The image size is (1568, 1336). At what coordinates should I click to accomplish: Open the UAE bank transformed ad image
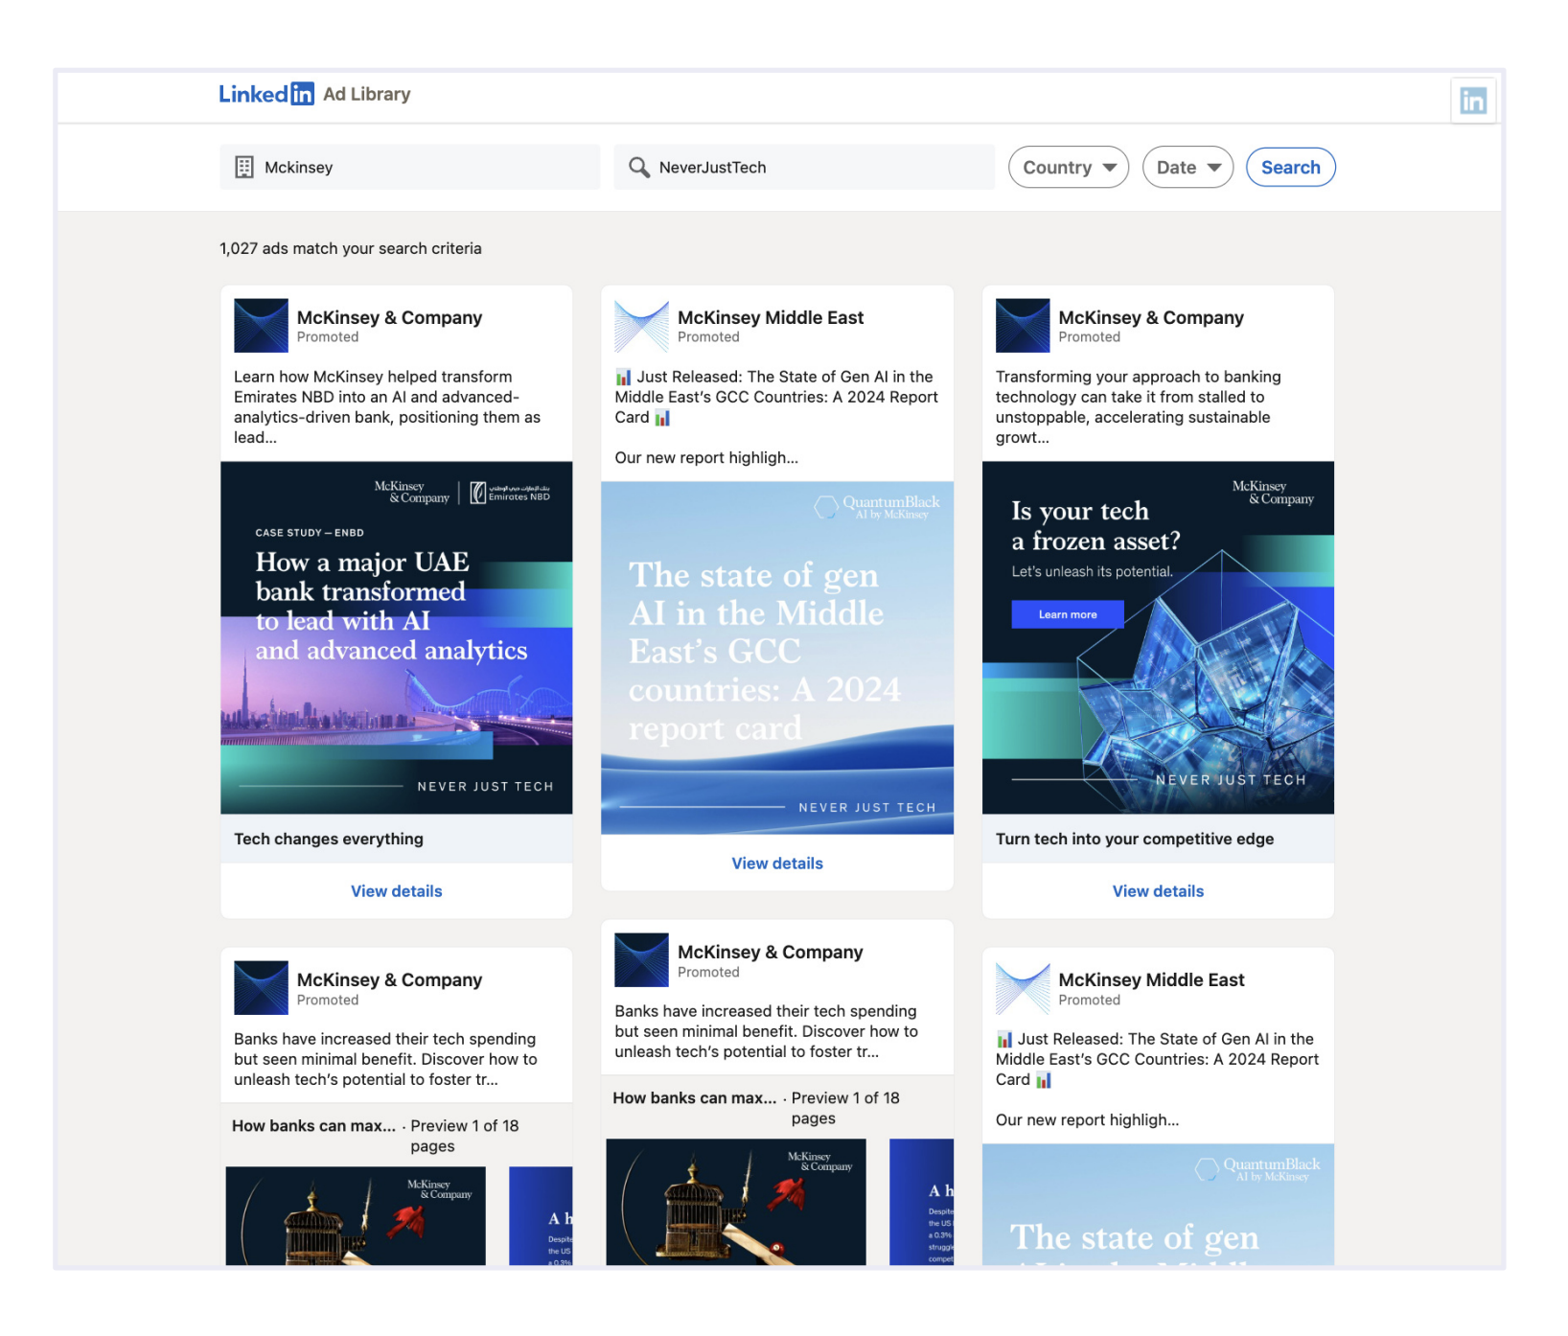point(396,637)
